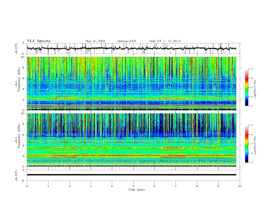Click the ch.1 spectrogram panel
Viewport: 270px width, 209px height.
tap(131, 83)
